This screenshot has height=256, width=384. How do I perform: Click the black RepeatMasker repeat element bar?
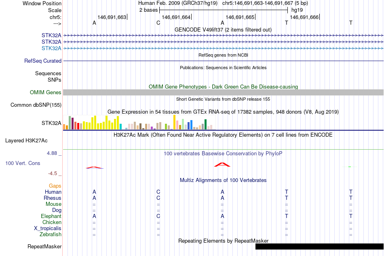pyautogui.click(x=319, y=246)
